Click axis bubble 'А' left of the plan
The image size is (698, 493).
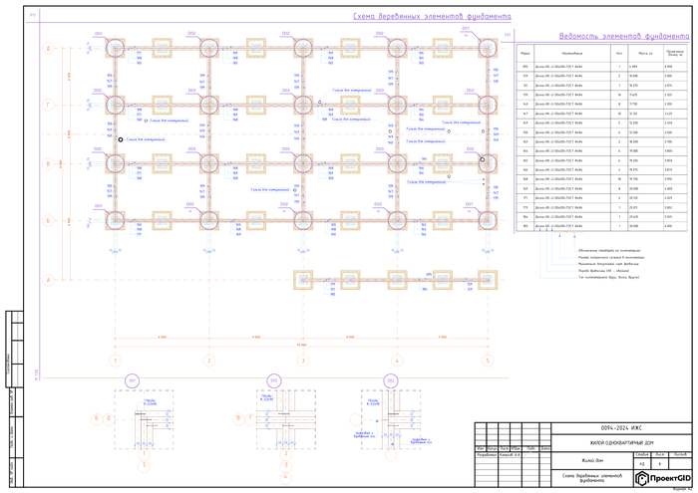[48, 280]
